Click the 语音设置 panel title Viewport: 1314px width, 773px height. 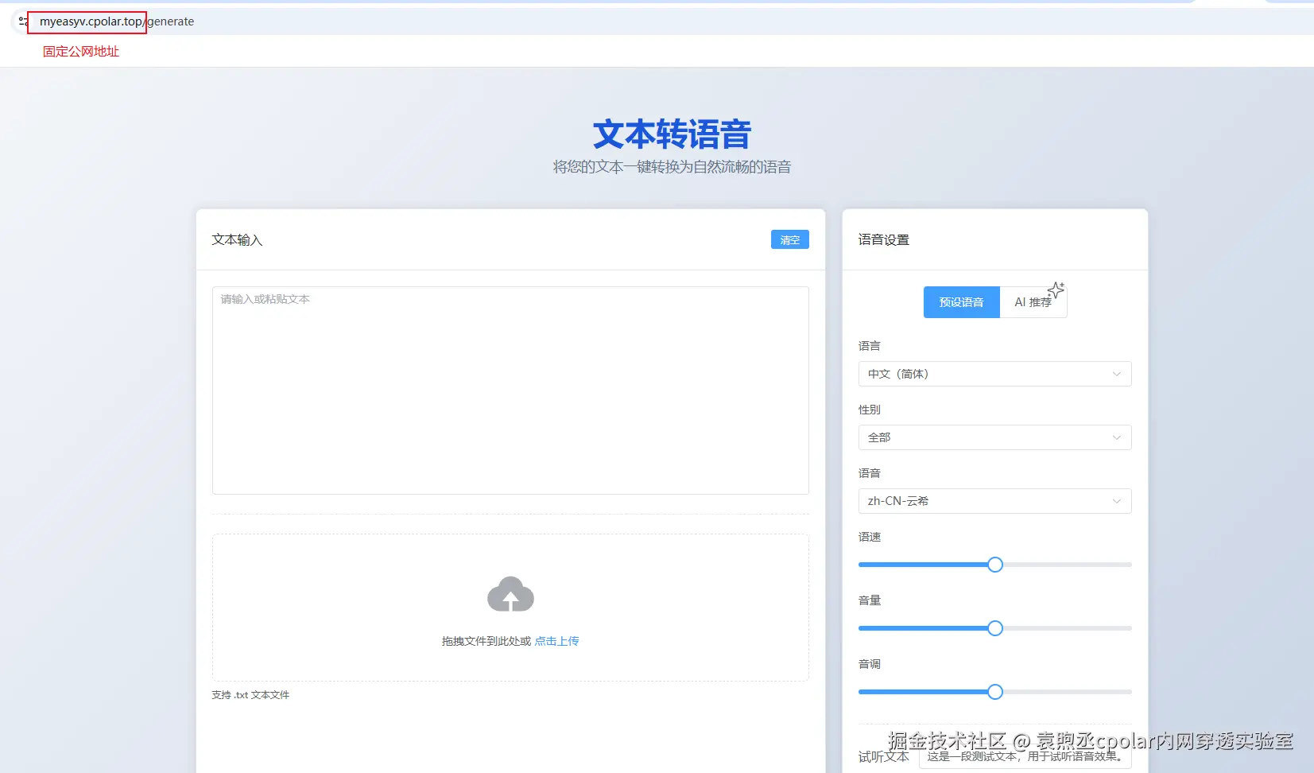[x=883, y=239]
